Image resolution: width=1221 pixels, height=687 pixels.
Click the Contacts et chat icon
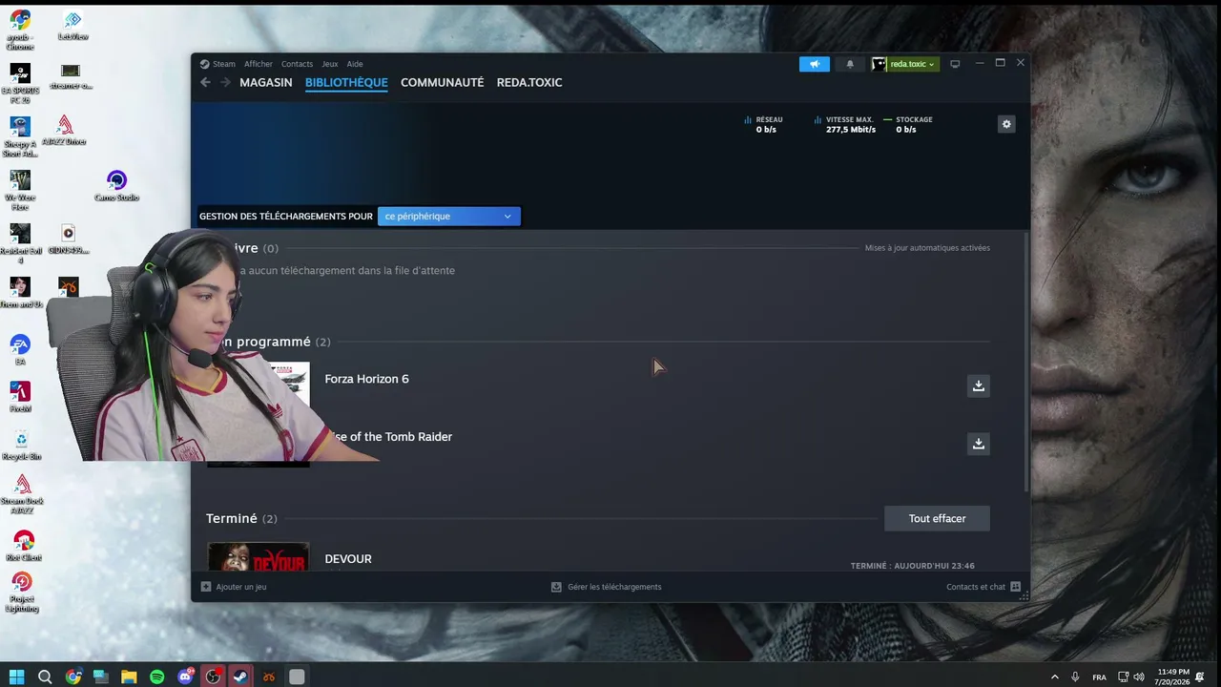1015,587
